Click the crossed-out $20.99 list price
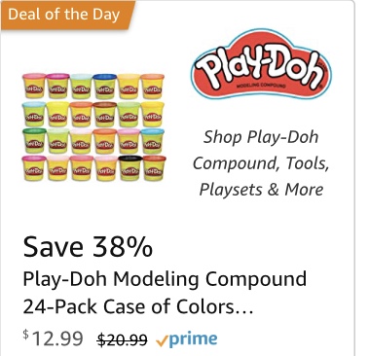The image size is (369, 356). point(123,339)
